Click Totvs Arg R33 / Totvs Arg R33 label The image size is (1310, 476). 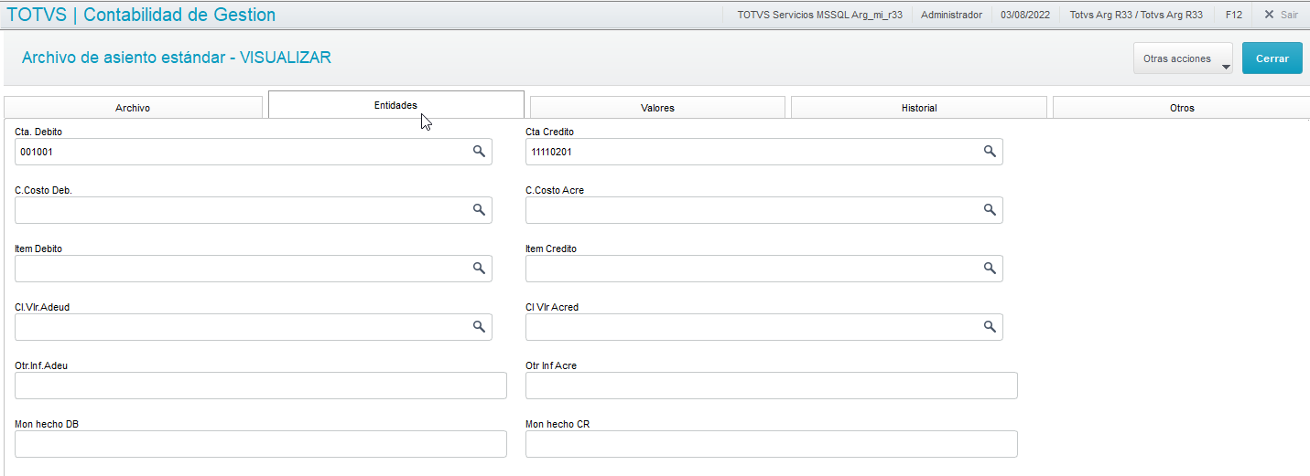[1136, 15]
